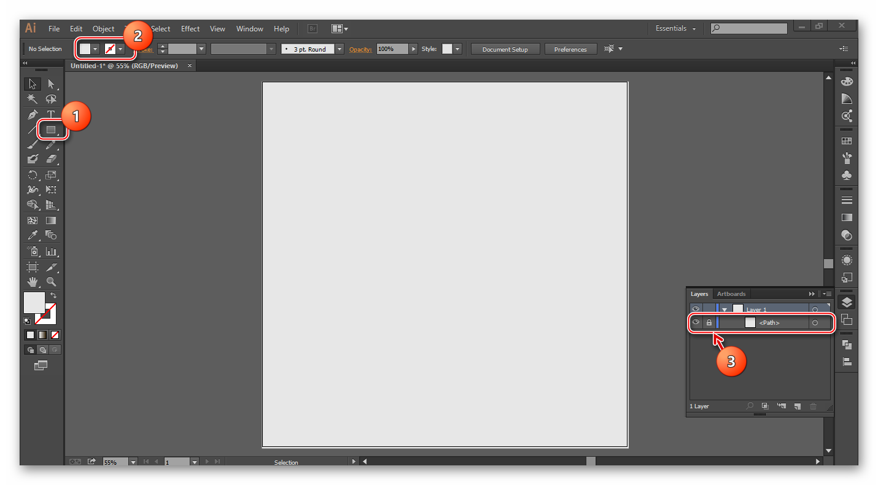Screen dimensions: 878x485
Task: Select the Type tool
Action: (x=51, y=114)
